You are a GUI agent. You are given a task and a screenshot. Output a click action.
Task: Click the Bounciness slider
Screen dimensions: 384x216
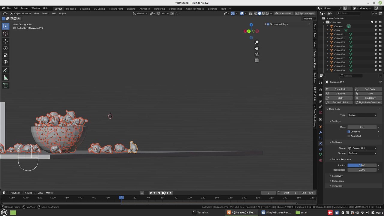(x=362, y=170)
